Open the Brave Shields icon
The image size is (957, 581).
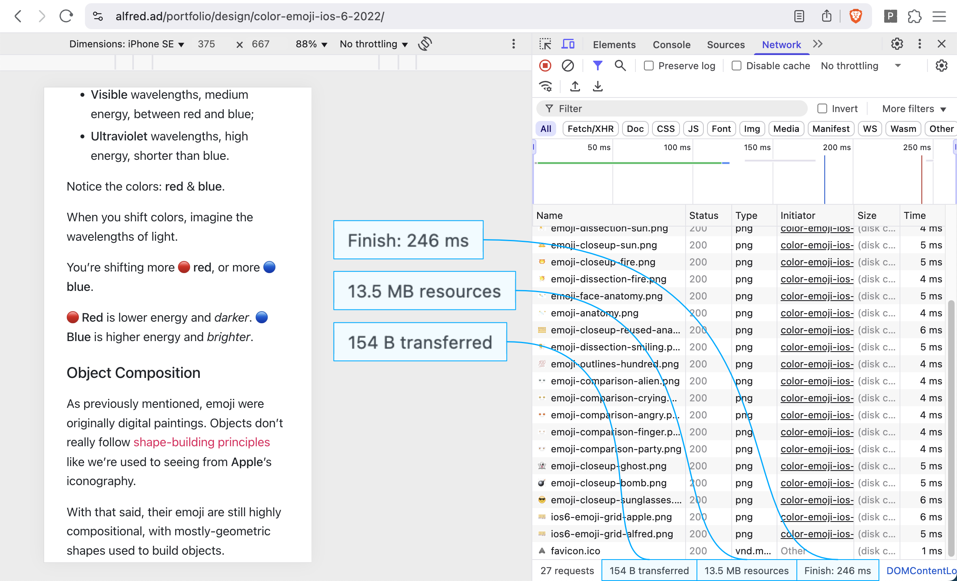tap(855, 16)
